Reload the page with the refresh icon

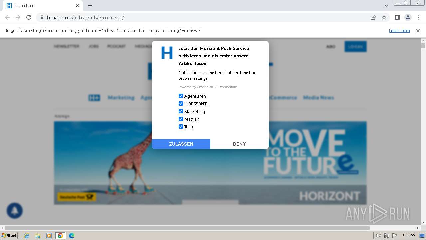[29, 17]
